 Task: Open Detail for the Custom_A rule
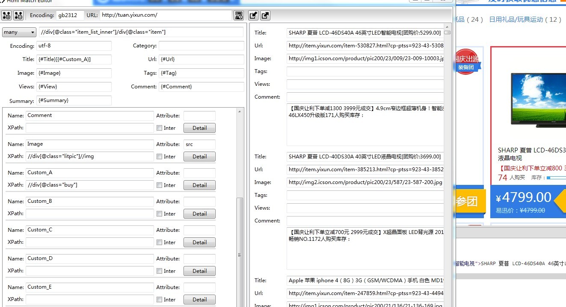(199, 185)
